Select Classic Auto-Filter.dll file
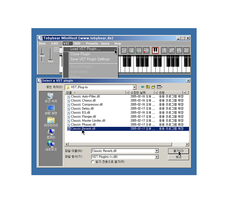Screen dimensions: 228x203 pos(85,96)
